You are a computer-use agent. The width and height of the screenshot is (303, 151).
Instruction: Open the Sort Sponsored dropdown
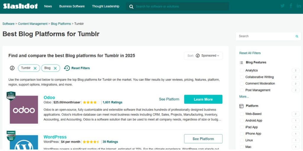[x=203, y=56]
